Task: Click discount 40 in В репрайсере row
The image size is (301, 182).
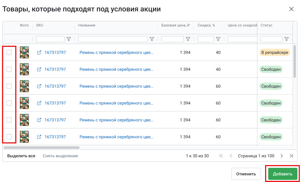Action: (x=218, y=52)
